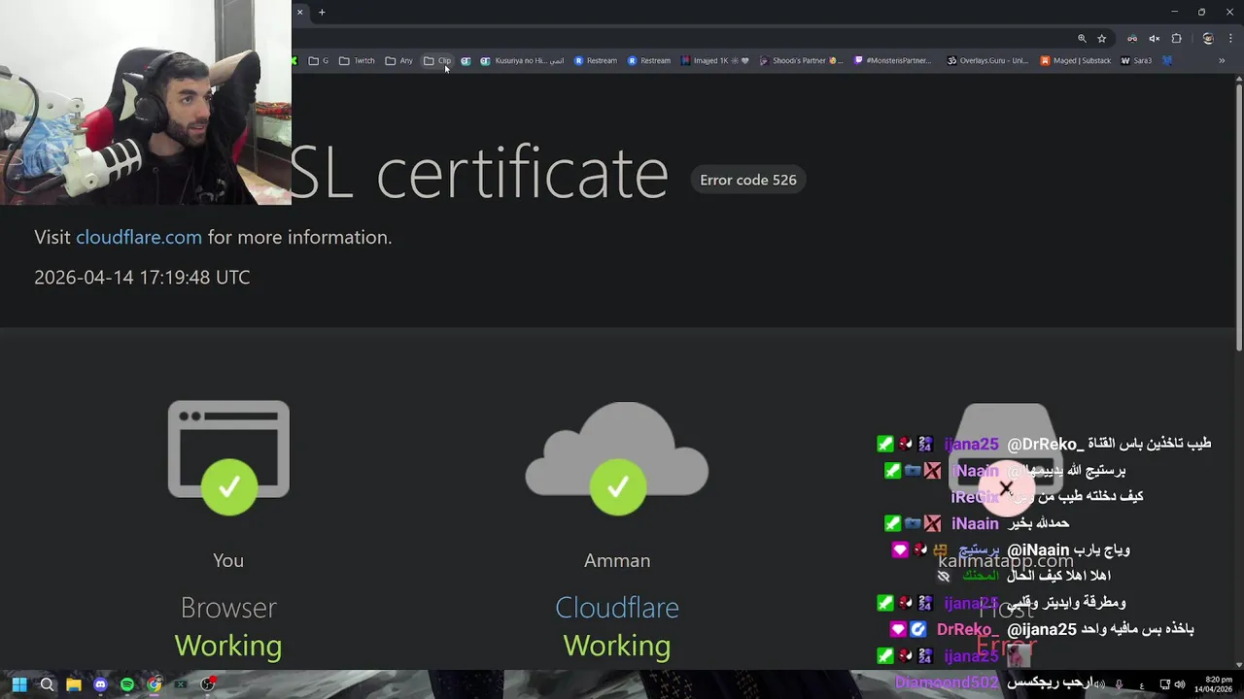Image resolution: width=1244 pixels, height=699 pixels.
Task: Close the current browser tab
Action: tap(299, 12)
